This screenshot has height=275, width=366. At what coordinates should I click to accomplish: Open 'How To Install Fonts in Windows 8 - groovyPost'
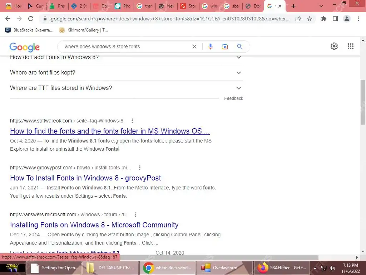(85, 178)
